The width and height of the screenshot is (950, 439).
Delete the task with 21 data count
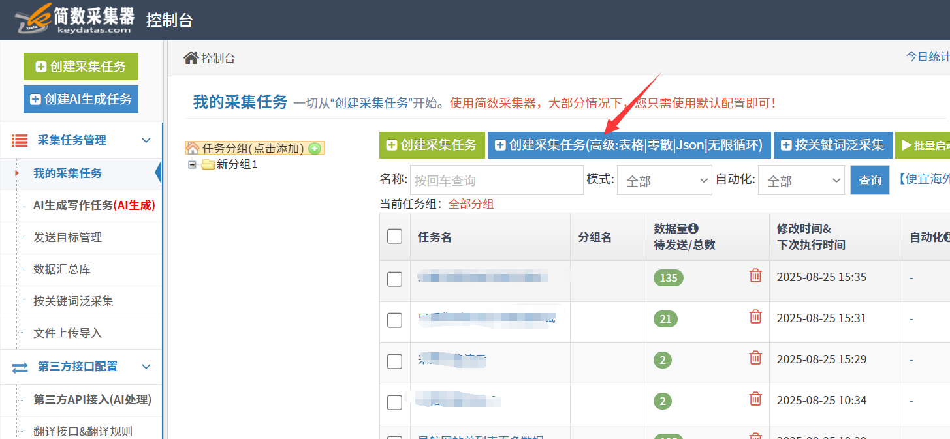[755, 316]
